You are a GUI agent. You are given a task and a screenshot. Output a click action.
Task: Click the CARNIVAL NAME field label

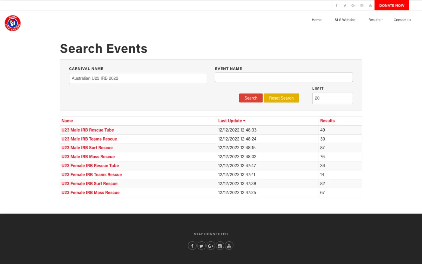[x=86, y=69]
